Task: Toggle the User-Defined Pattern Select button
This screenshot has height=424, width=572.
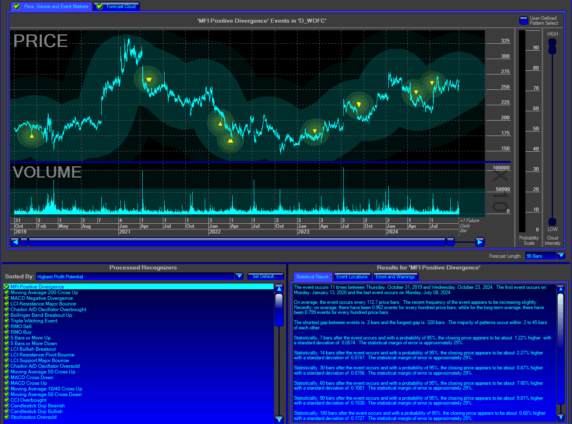Action: pos(523,20)
